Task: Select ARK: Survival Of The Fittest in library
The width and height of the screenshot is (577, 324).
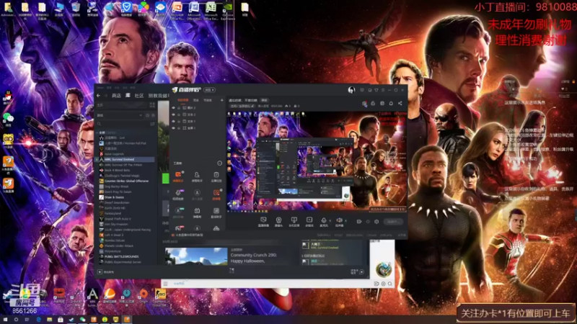Action: [x=123, y=165]
